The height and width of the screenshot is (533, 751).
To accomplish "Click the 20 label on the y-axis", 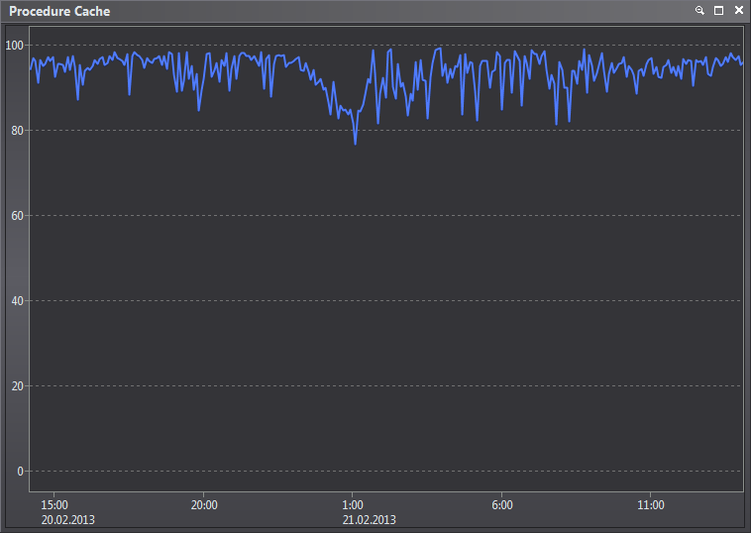I will 17,386.
